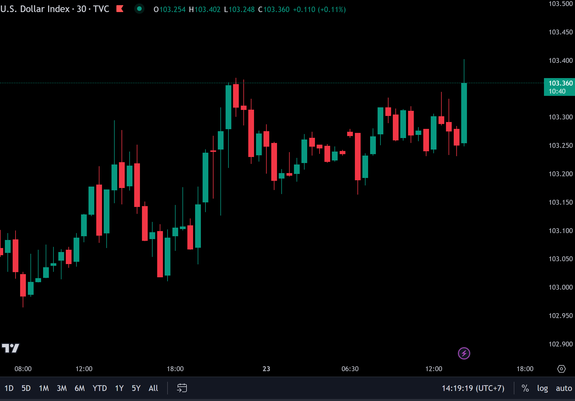Screen dimensions: 575x401
Task: Toggle auto scale mode
Action: click(564, 388)
